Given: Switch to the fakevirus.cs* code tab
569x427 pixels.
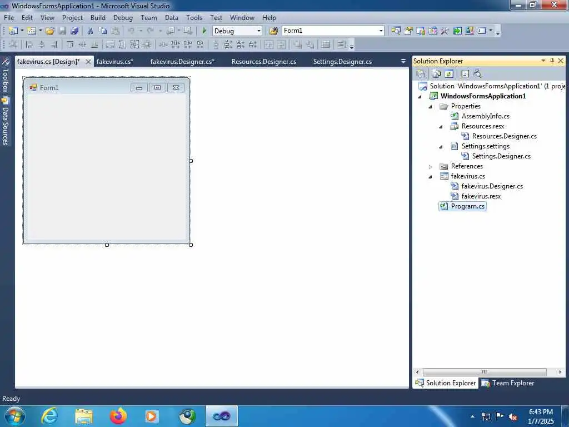Looking at the screenshot, I should 115,61.
